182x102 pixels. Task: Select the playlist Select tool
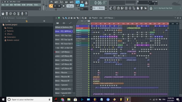point(80,18)
